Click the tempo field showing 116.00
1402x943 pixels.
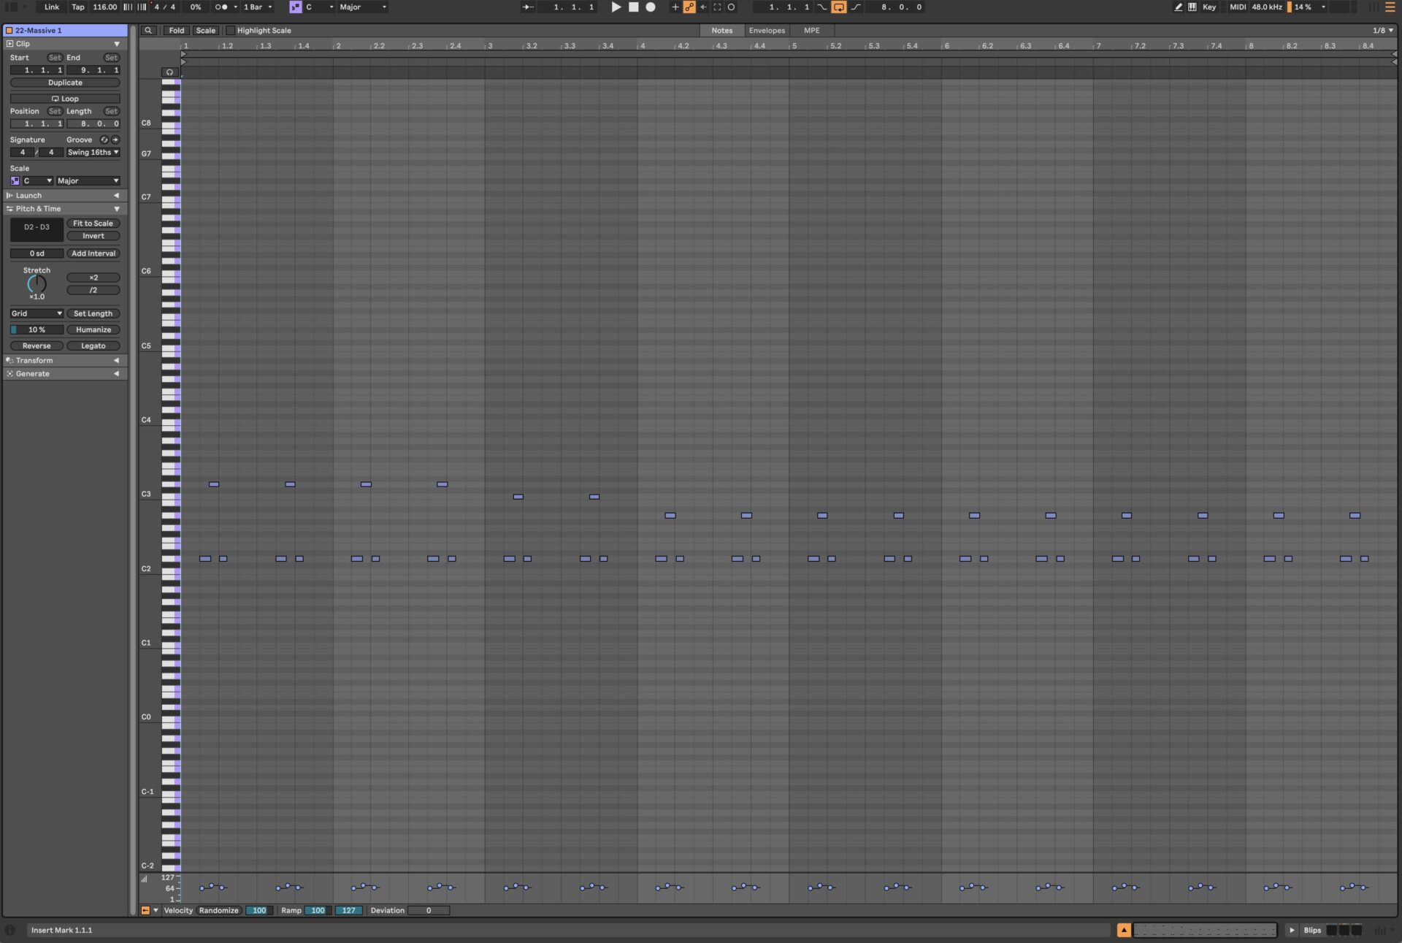(104, 7)
